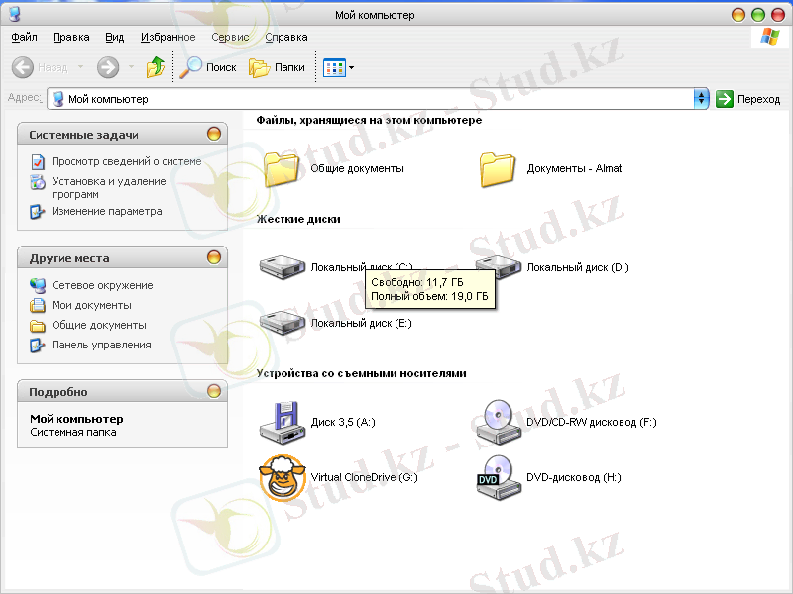
Task: Collapse the Другие места panel
Action: (214, 258)
